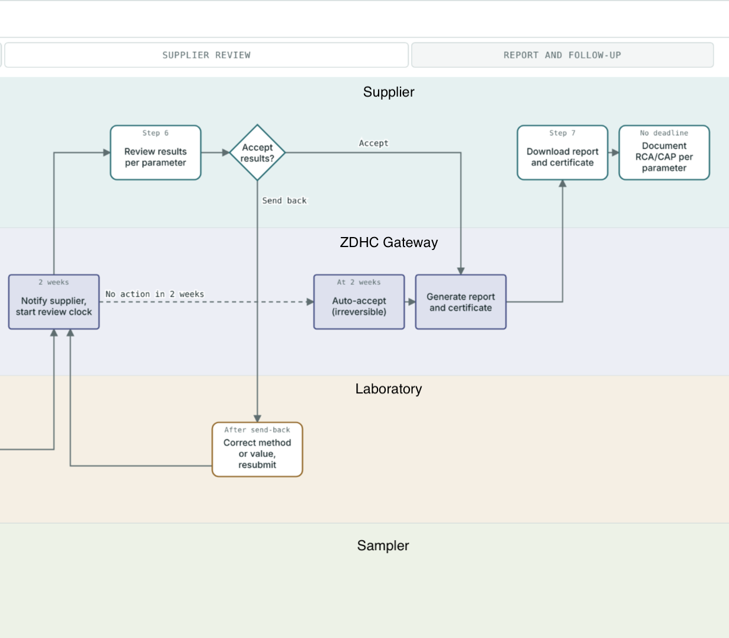Click the Accept edge label

pos(374,143)
